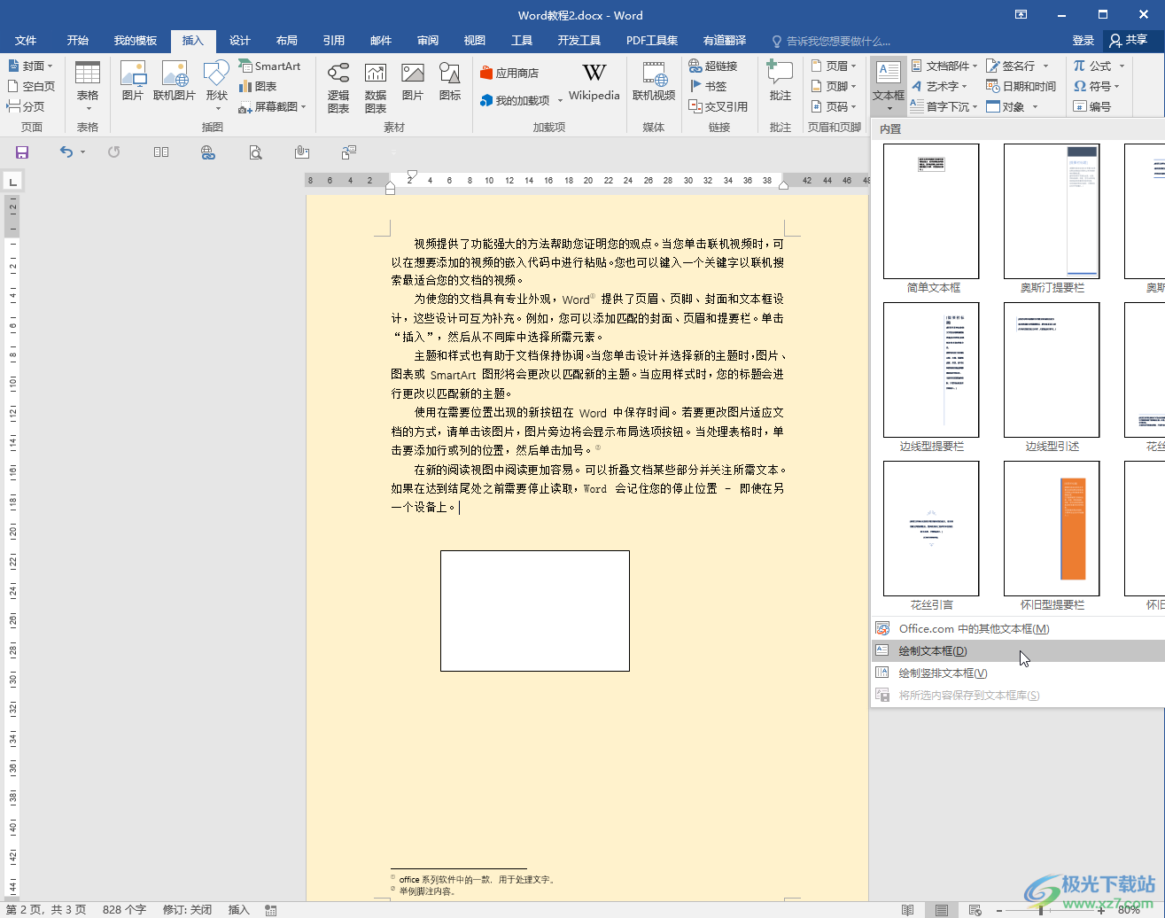This screenshot has height=918, width=1165.
Task: Insert an Equation (公式)
Action: pos(1099,66)
